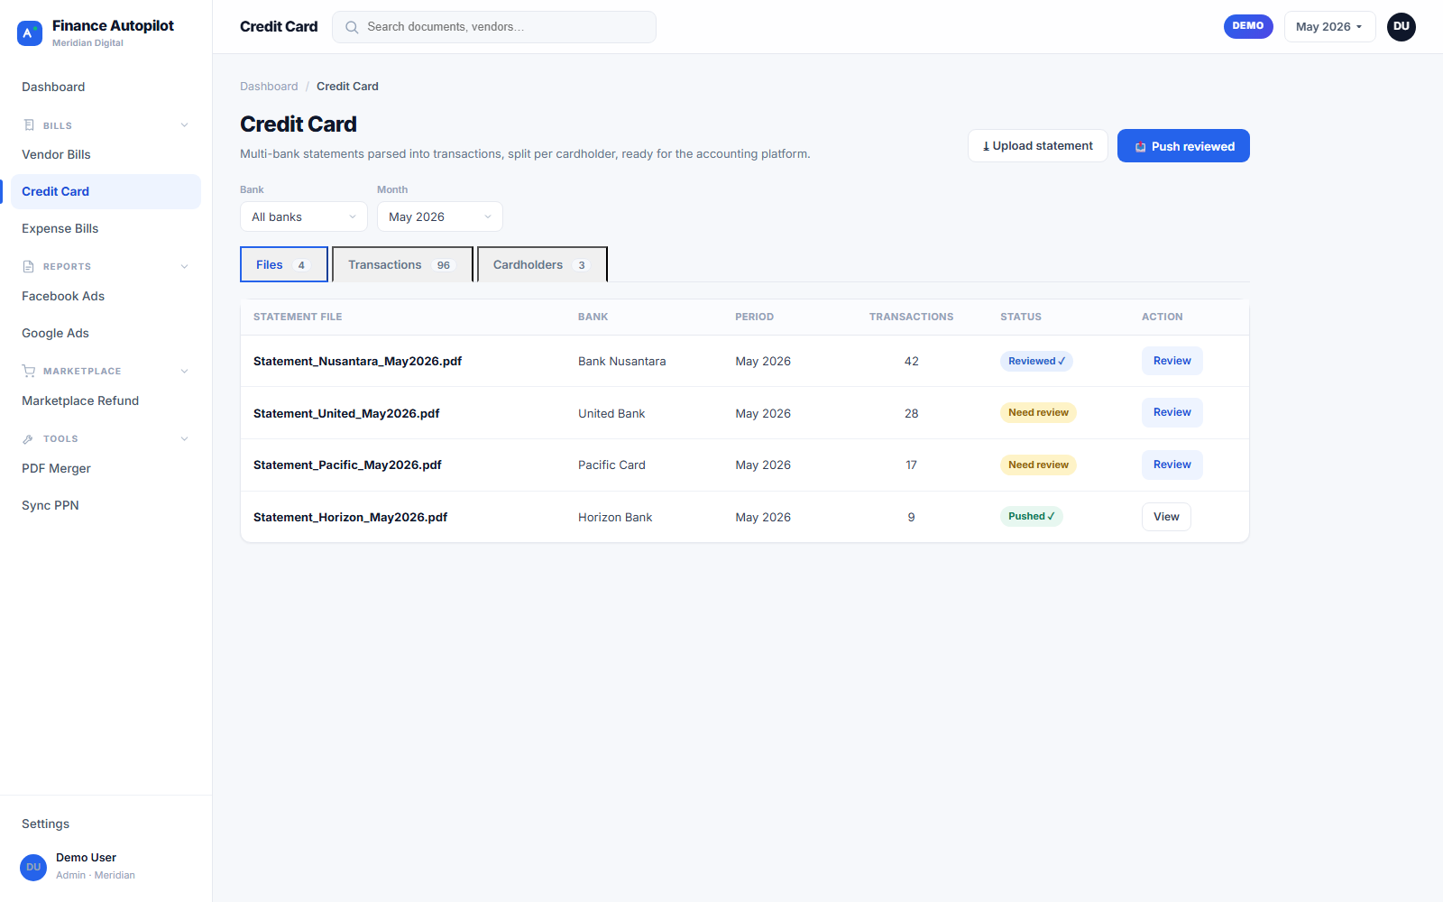Click the Reports section document icon

[29, 266]
